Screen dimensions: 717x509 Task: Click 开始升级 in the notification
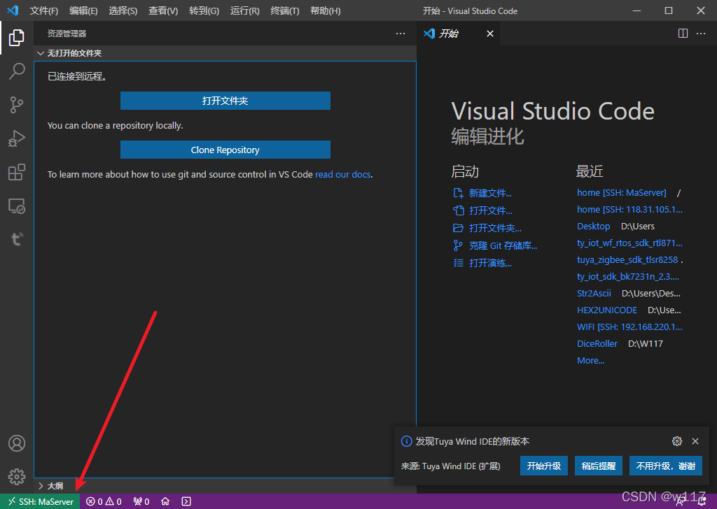tap(543, 466)
